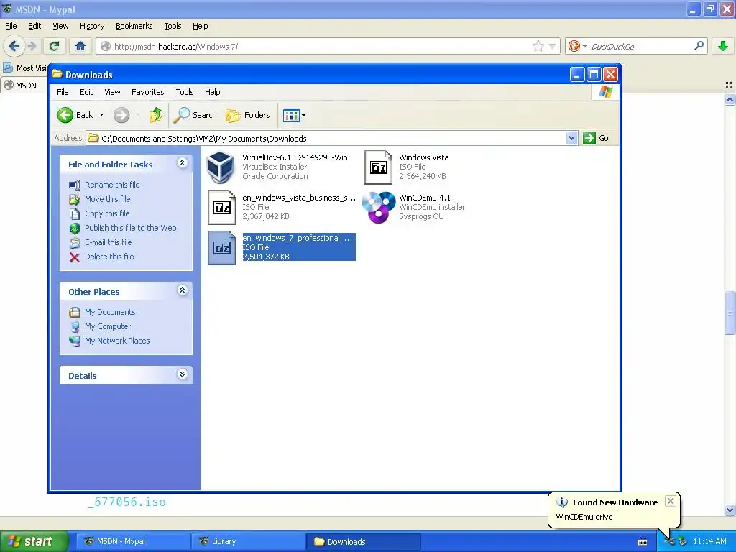Open Back button history dropdown arrow
Screen dimensions: 736x552
101,115
